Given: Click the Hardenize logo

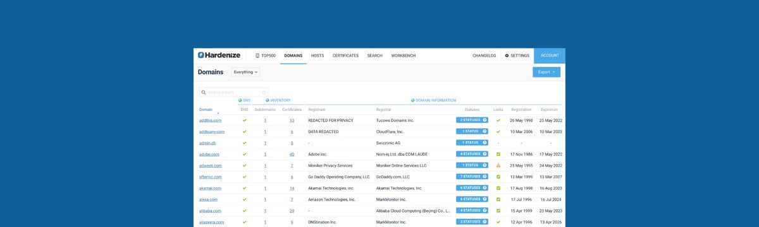Looking at the screenshot, I should click(x=219, y=55).
